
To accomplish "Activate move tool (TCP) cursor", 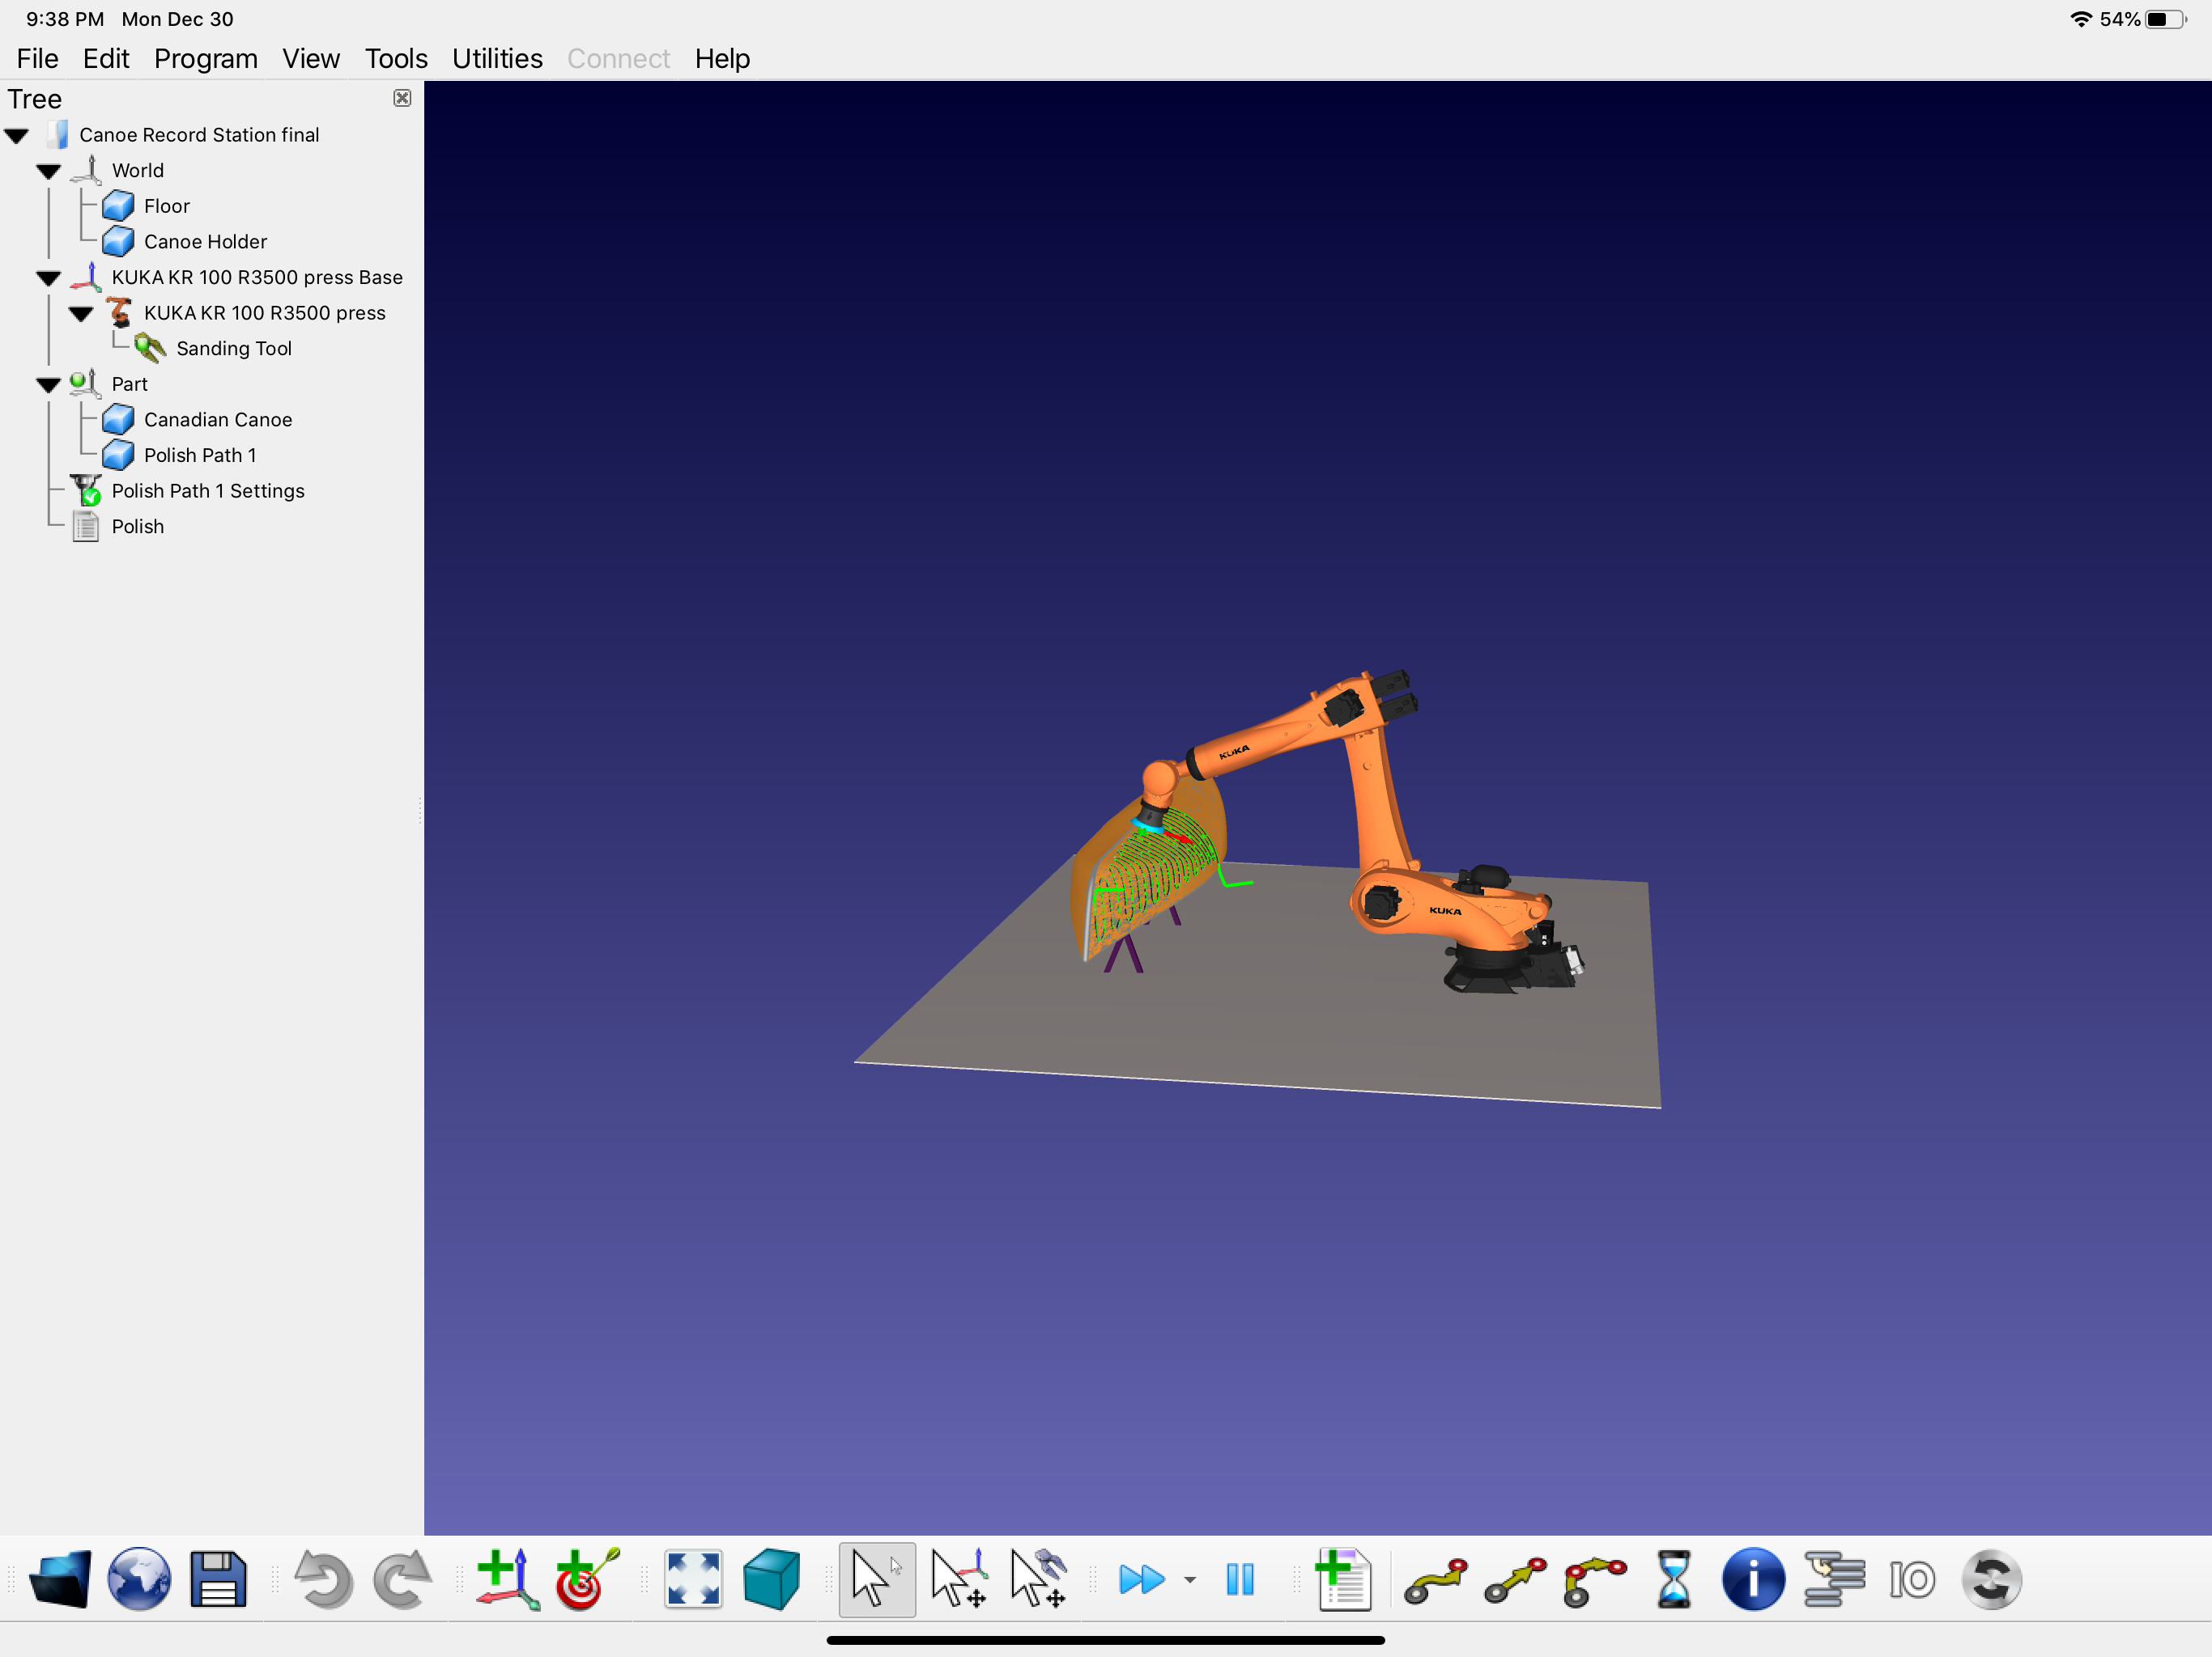I will point(1038,1579).
